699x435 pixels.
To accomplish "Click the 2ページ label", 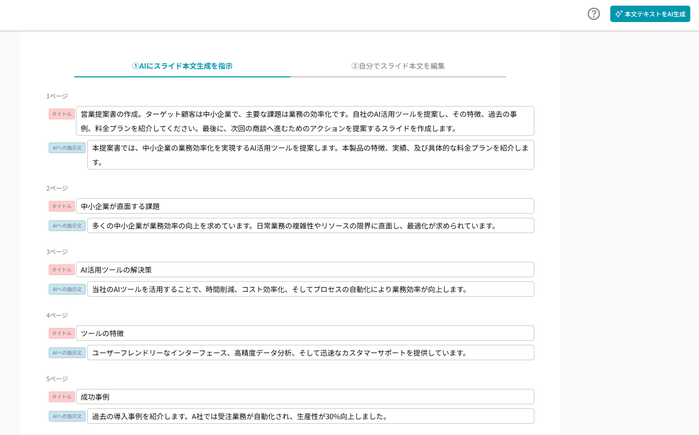I will (57, 188).
